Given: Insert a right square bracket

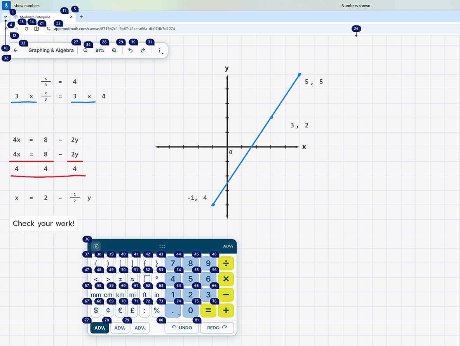Looking at the screenshot, I should pos(132,263).
